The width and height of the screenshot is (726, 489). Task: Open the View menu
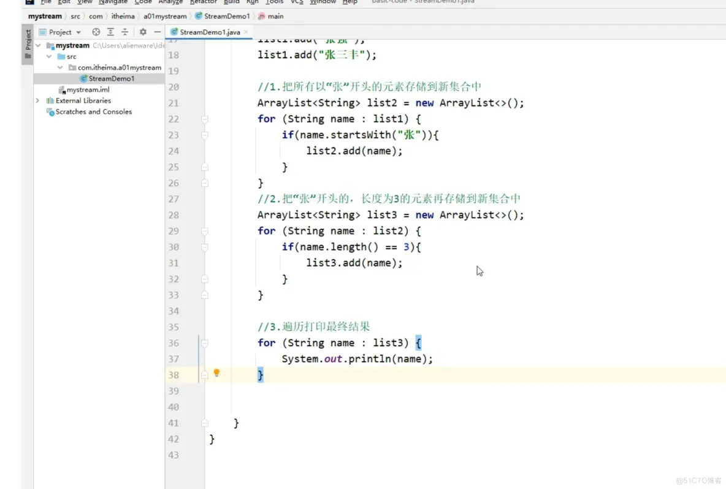click(x=85, y=2)
